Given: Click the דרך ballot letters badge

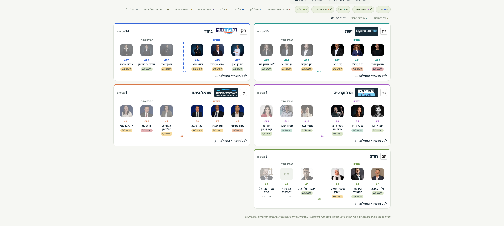Looking at the screenshot, I should [384, 31].
